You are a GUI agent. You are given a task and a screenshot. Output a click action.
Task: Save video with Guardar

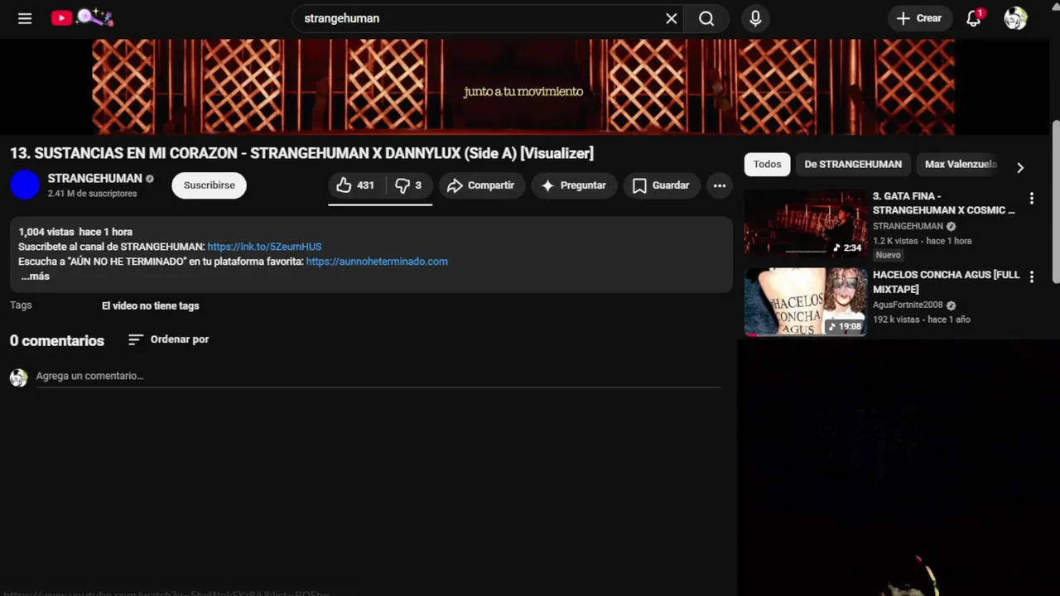click(x=661, y=185)
